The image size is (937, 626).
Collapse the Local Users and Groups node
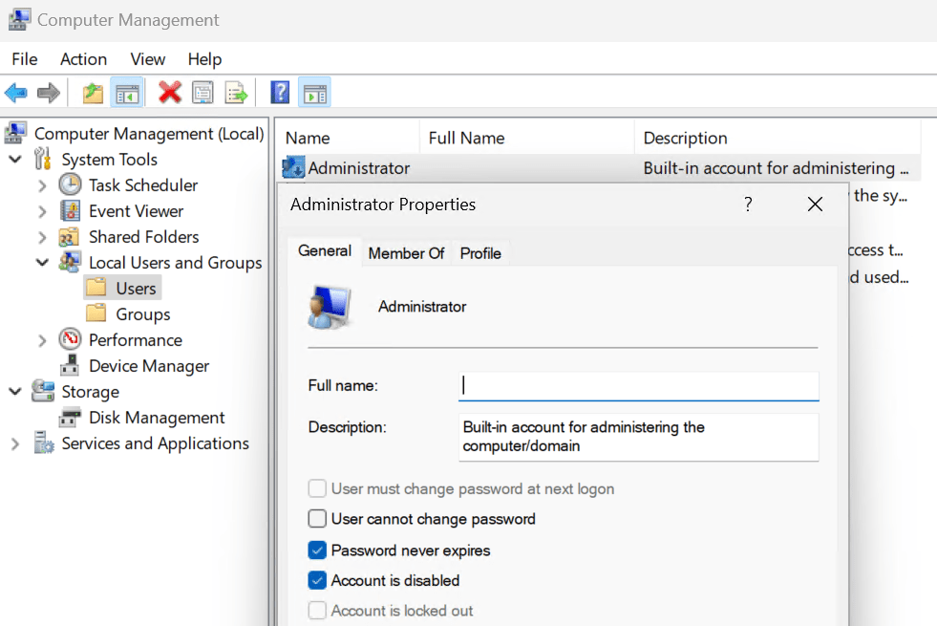click(42, 263)
